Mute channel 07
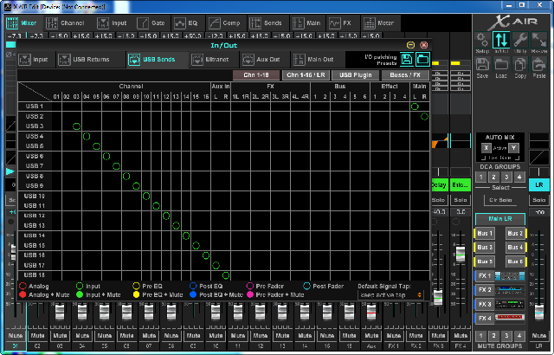 (x=149, y=336)
